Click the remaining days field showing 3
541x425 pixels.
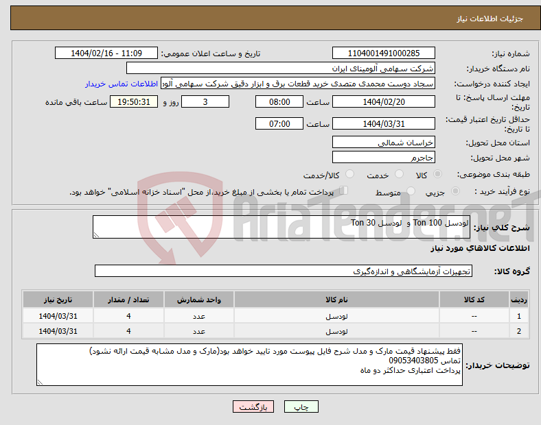coord(205,101)
